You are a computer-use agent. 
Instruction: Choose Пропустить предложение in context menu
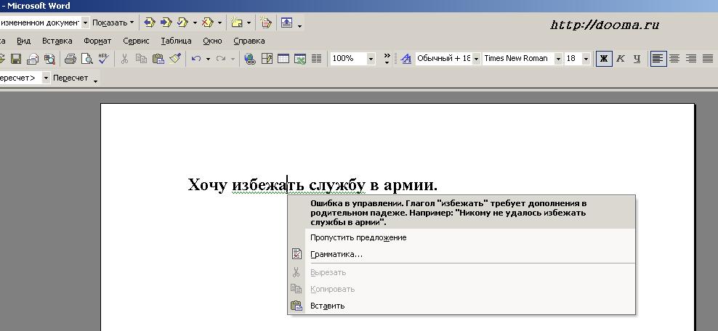pos(358,237)
